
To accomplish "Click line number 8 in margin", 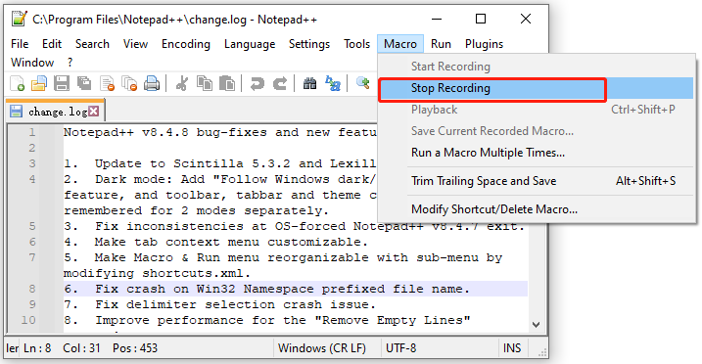I will pyautogui.click(x=32, y=289).
